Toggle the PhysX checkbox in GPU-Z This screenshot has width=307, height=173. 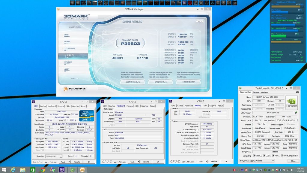coord(273,156)
